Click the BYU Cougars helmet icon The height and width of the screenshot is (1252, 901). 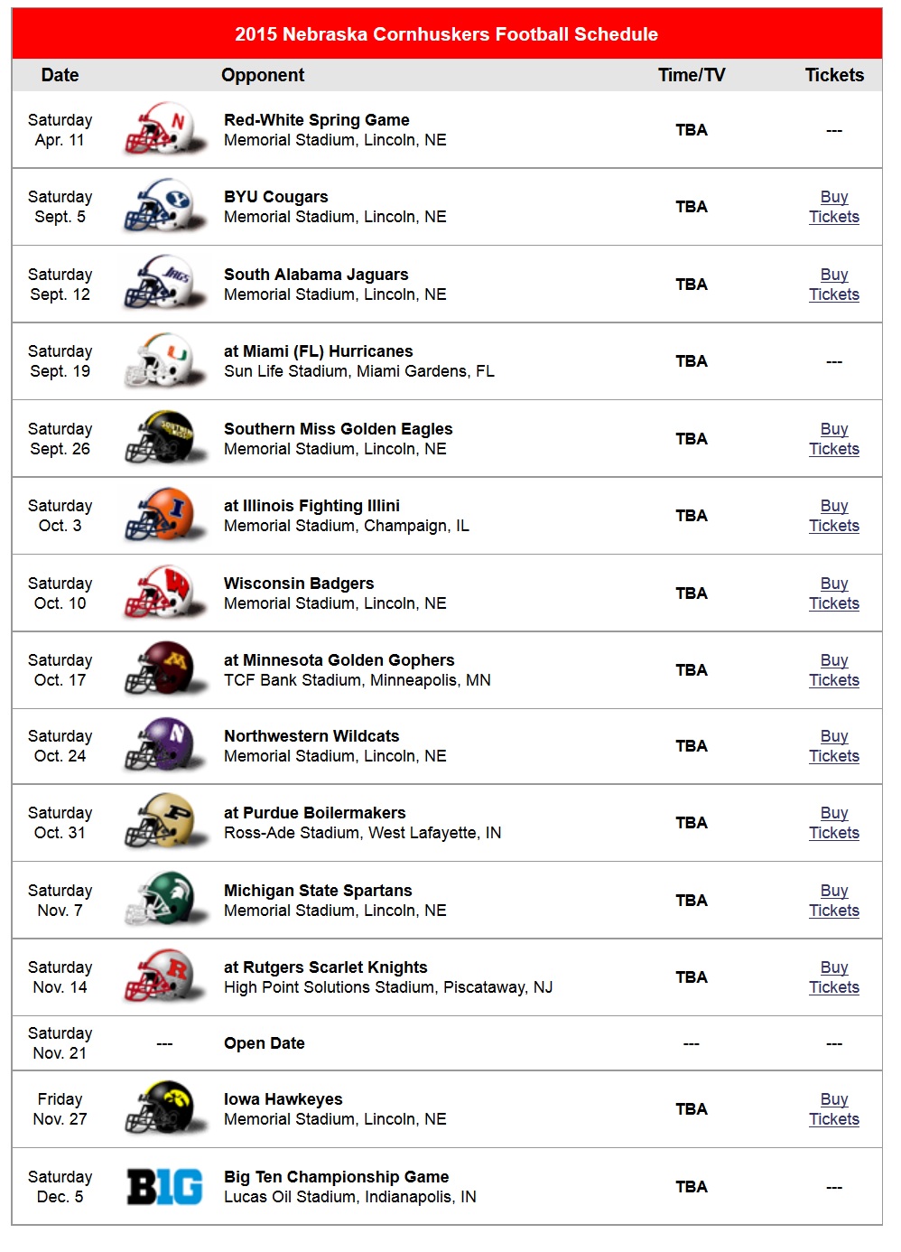[164, 207]
